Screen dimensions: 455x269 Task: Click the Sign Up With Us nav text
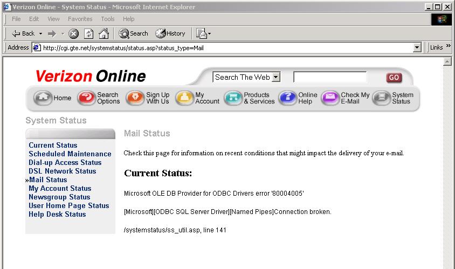pos(157,98)
